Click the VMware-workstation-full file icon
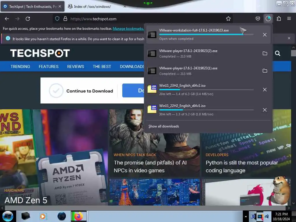 [x=152, y=35]
